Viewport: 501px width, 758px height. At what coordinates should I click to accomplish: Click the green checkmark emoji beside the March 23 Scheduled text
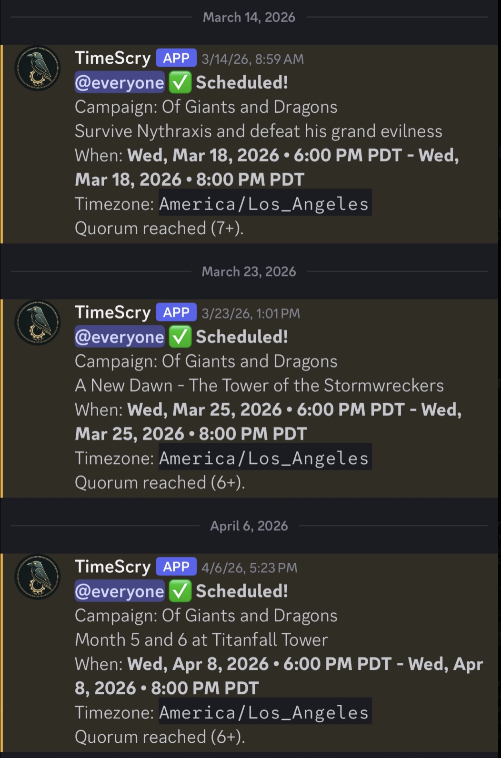point(180,336)
